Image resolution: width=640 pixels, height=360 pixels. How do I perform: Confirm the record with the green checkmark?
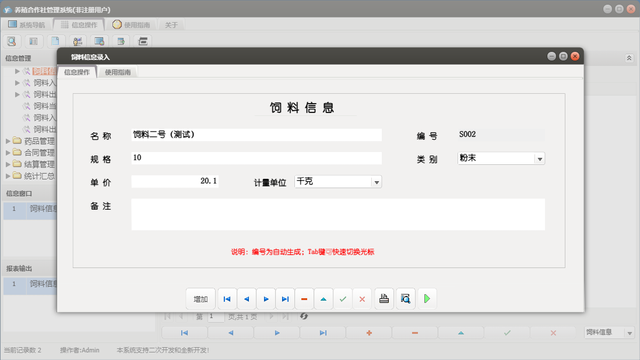(343, 298)
